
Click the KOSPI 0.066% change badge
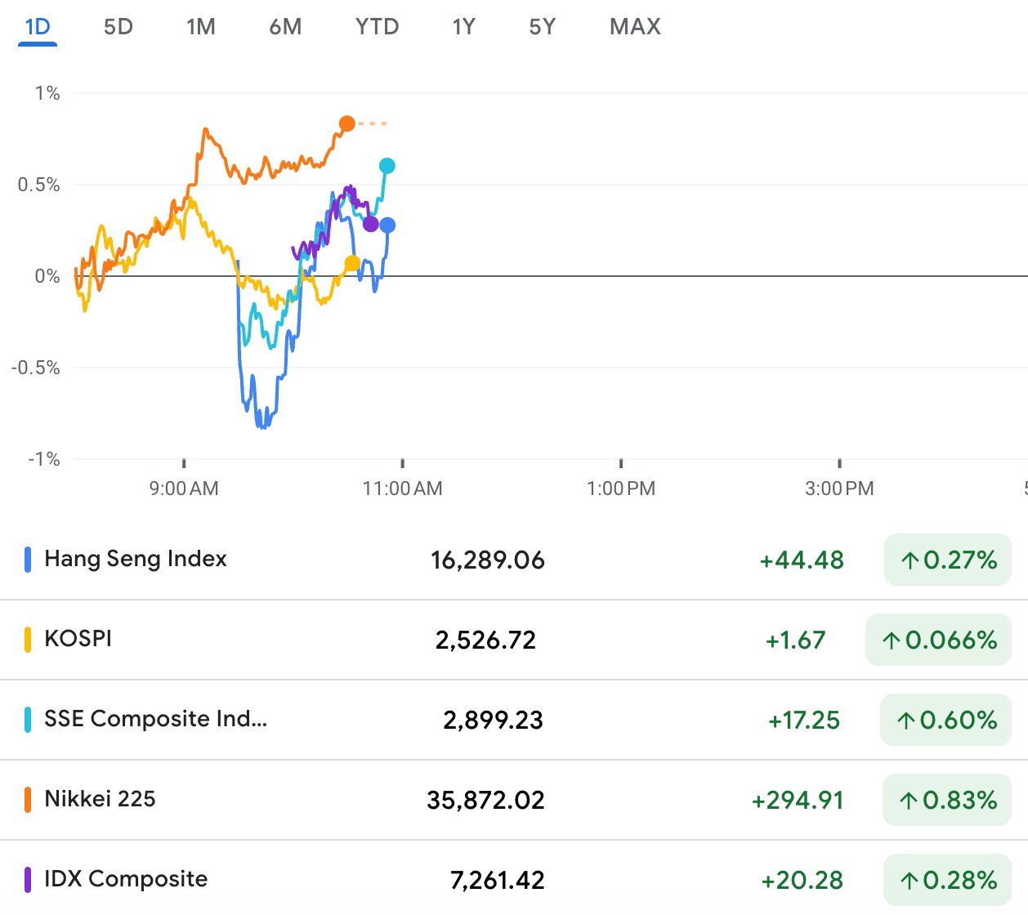pyautogui.click(x=938, y=640)
